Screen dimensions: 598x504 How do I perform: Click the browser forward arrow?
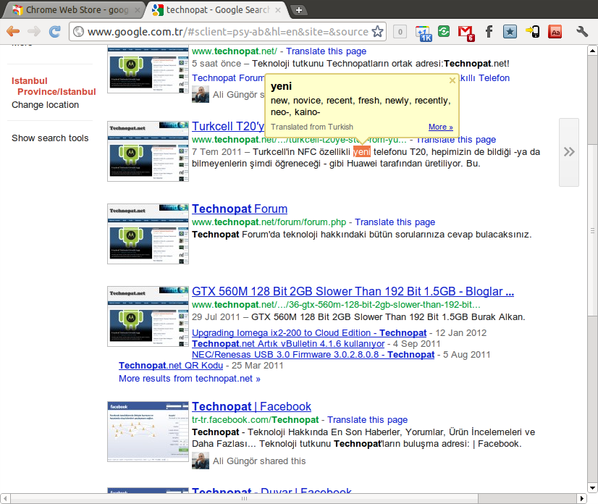point(34,31)
